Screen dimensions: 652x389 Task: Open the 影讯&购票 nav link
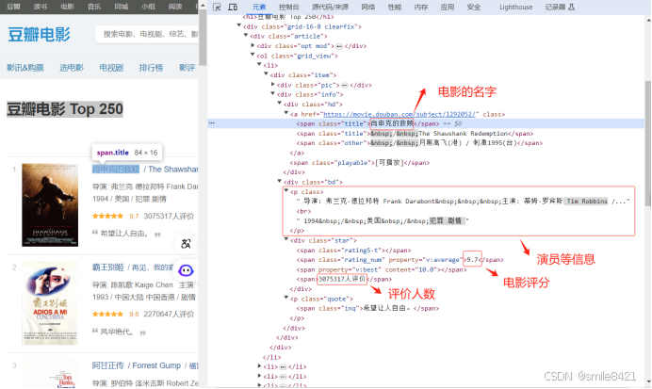click(24, 67)
